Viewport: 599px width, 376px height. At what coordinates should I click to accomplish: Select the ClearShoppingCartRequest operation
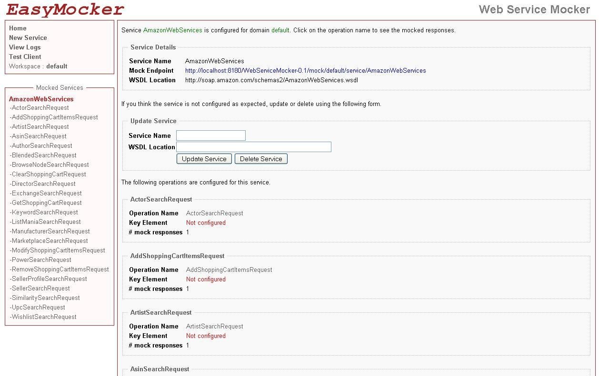[x=48, y=174]
